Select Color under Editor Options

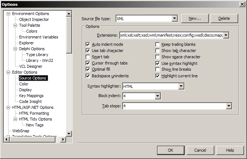[24, 84]
